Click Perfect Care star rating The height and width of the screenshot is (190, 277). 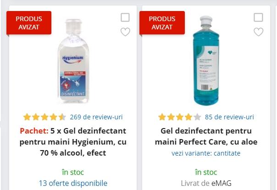[x=179, y=117]
